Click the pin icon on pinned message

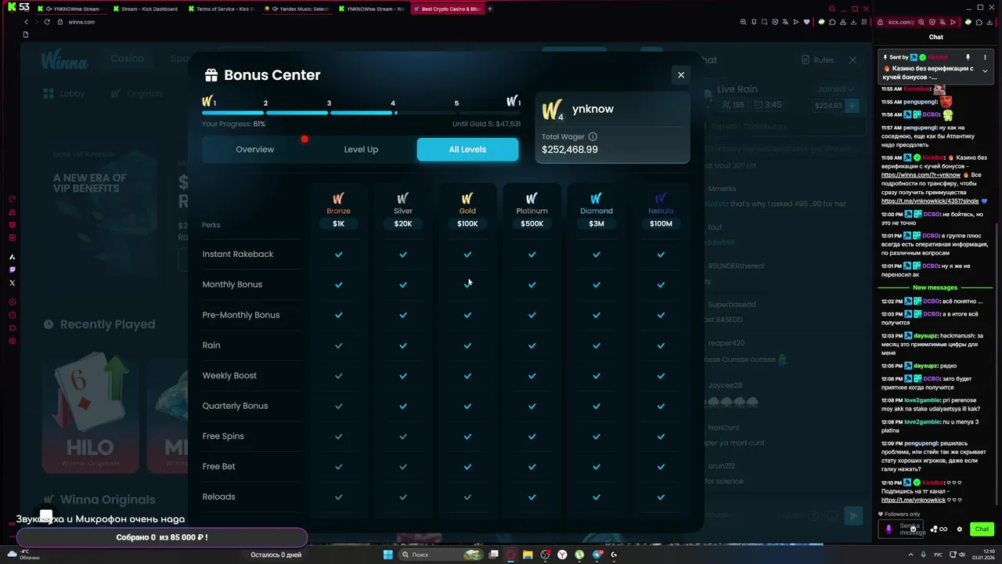(968, 57)
